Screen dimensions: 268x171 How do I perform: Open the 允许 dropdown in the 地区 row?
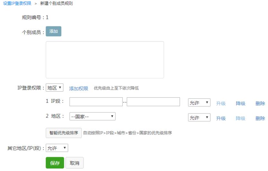click(199, 117)
